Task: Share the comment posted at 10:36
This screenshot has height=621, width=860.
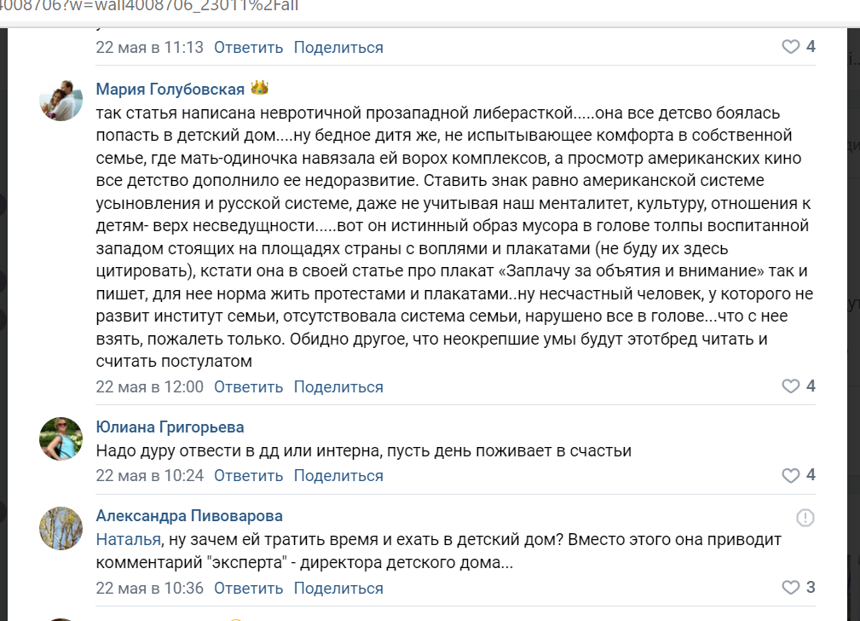Action: (338, 588)
